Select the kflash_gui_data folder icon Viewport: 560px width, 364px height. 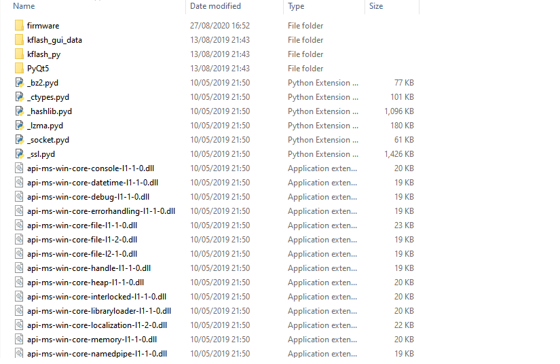(x=19, y=40)
